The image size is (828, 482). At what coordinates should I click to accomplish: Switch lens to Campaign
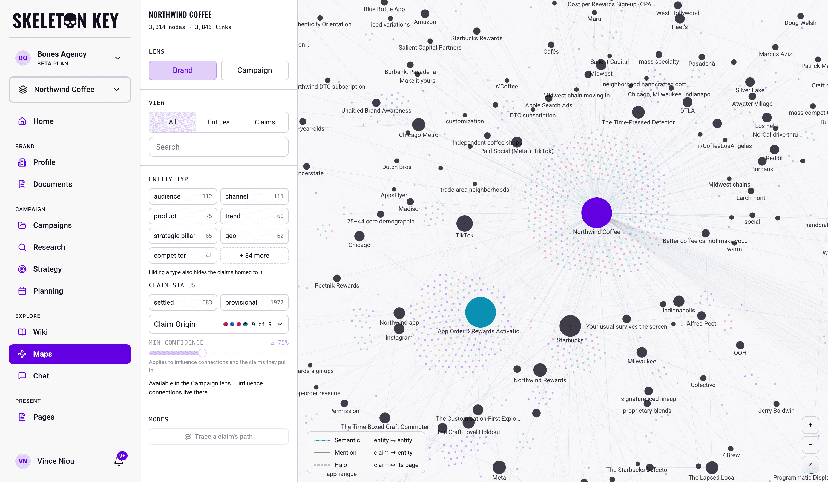coord(255,70)
